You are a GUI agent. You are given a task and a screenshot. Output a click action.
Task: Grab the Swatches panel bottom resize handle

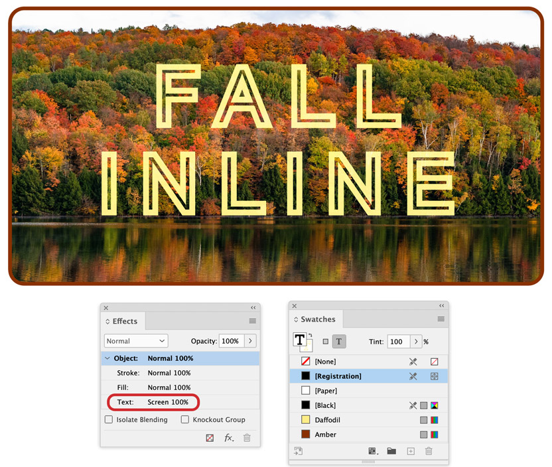coord(368,462)
